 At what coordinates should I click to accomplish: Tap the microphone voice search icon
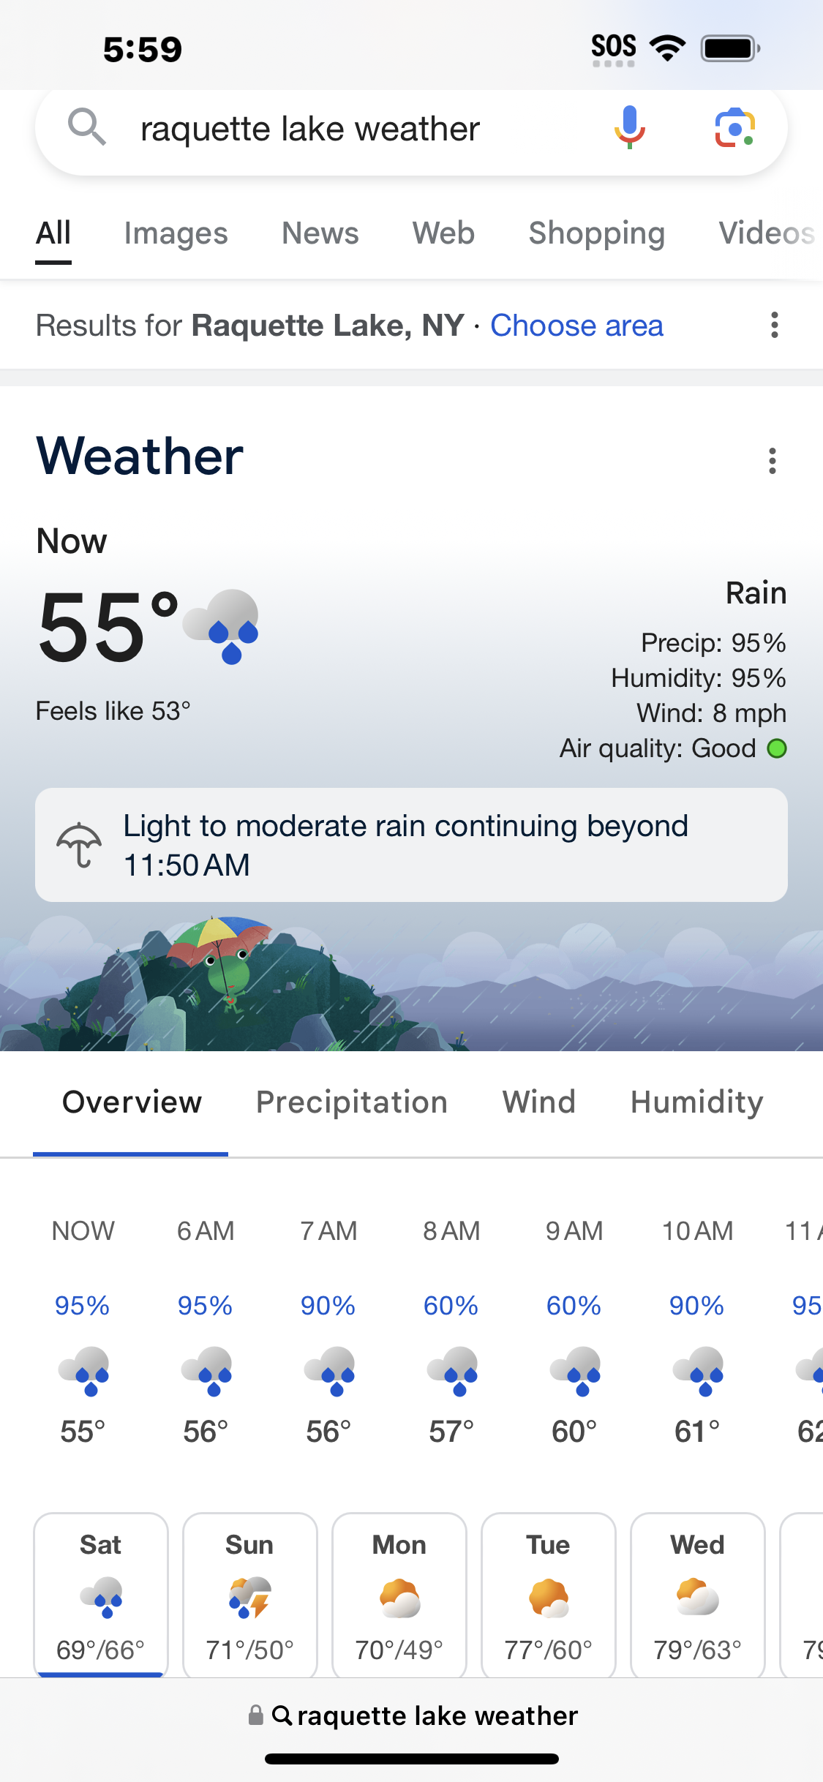(x=629, y=128)
